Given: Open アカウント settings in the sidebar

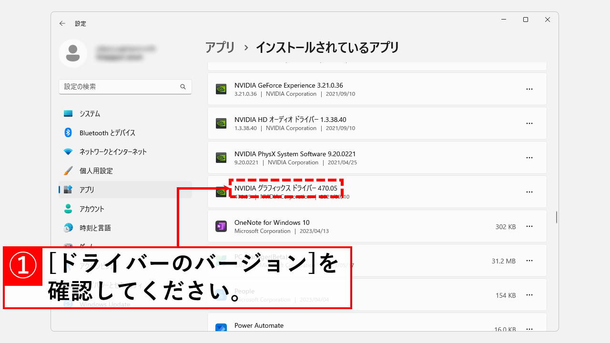Looking at the screenshot, I should pyautogui.click(x=91, y=209).
